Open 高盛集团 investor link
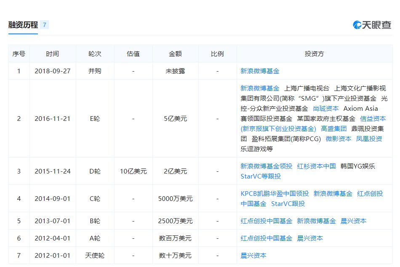This screenshot has width=400, height=267. (x=333, y=128)
